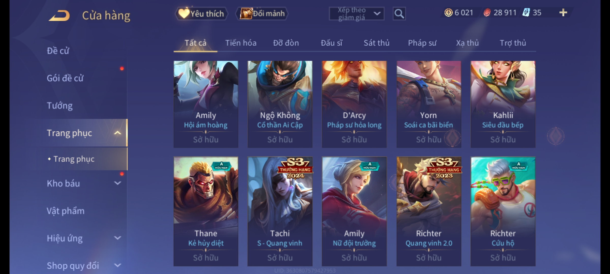This screenshot has width=610, height=274.
Task: Go to Tướng heroes section
Action: pos(60,106)
